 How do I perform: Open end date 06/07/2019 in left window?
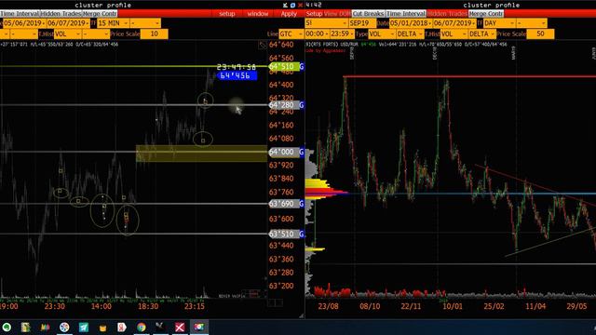(68, 23)
